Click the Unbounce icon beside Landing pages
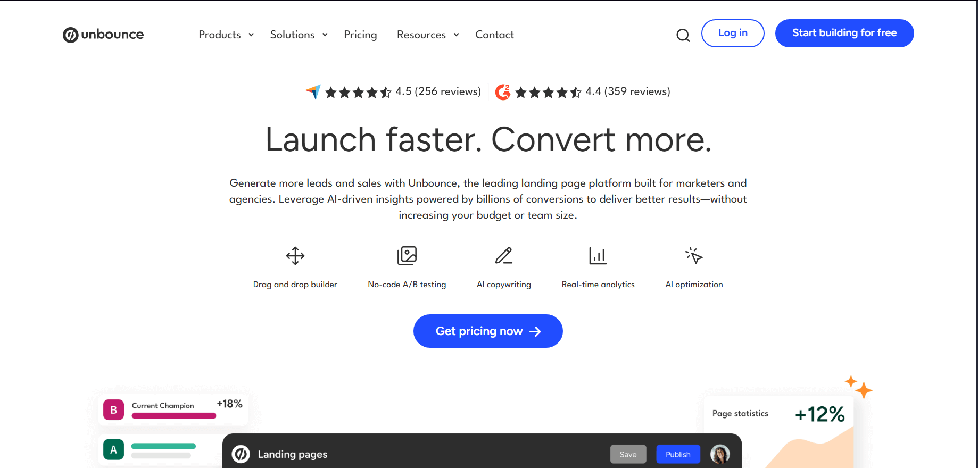Viewport: 978px width, 468px height. pos(241,454)
